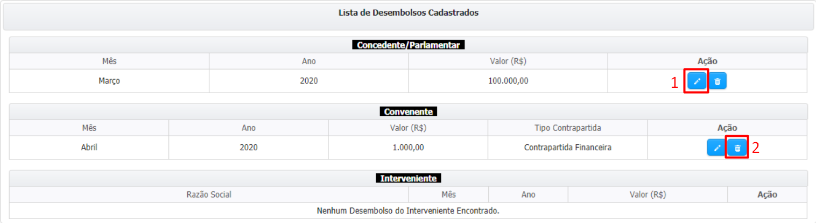
Task: Delete the Março 2020 Concedente disbursement
Action: pyautogui.click(x=717, y=81)
